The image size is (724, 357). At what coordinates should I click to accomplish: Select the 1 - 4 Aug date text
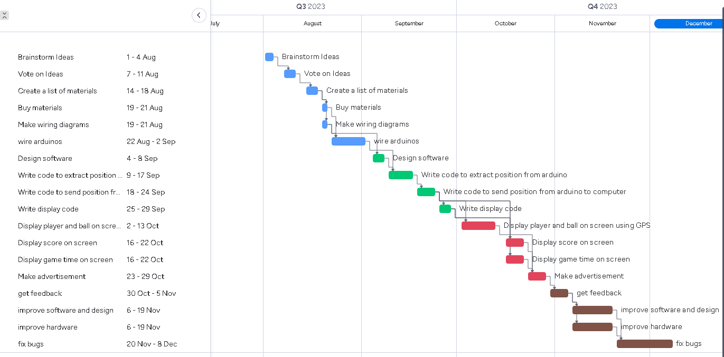tap(140, 57)
